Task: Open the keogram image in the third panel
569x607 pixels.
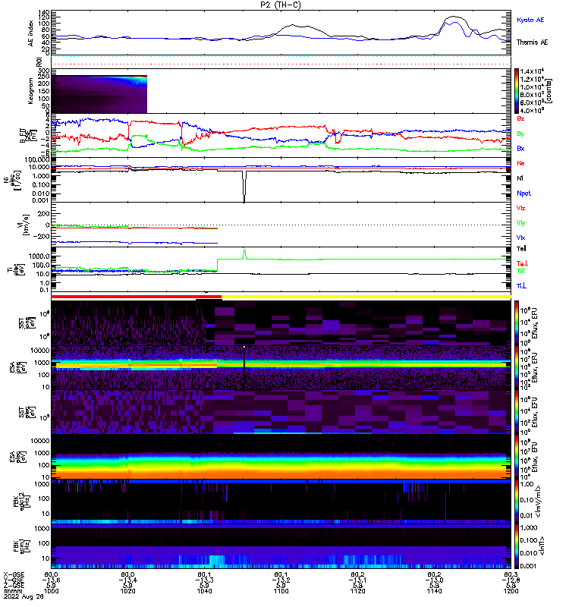Action: tap(99, 94)
